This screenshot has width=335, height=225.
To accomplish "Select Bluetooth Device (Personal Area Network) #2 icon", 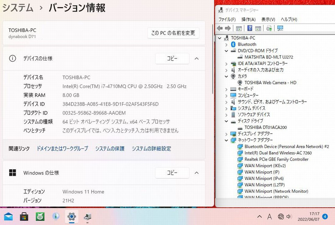I will [x=240, y=147].
